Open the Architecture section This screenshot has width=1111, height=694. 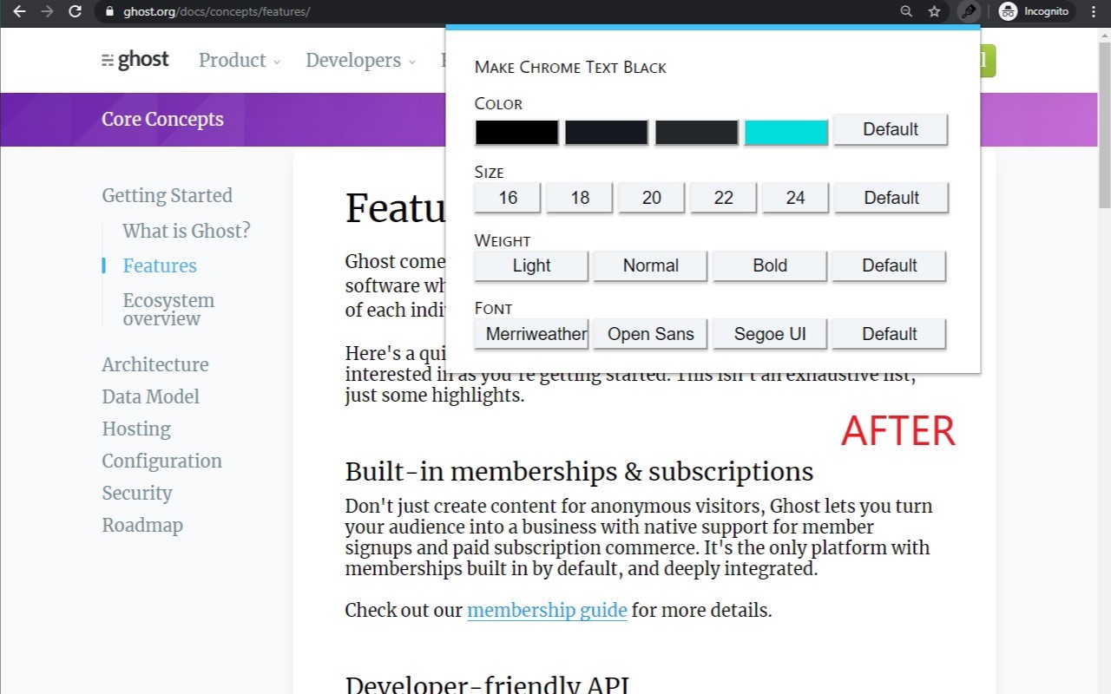[155, 364]
